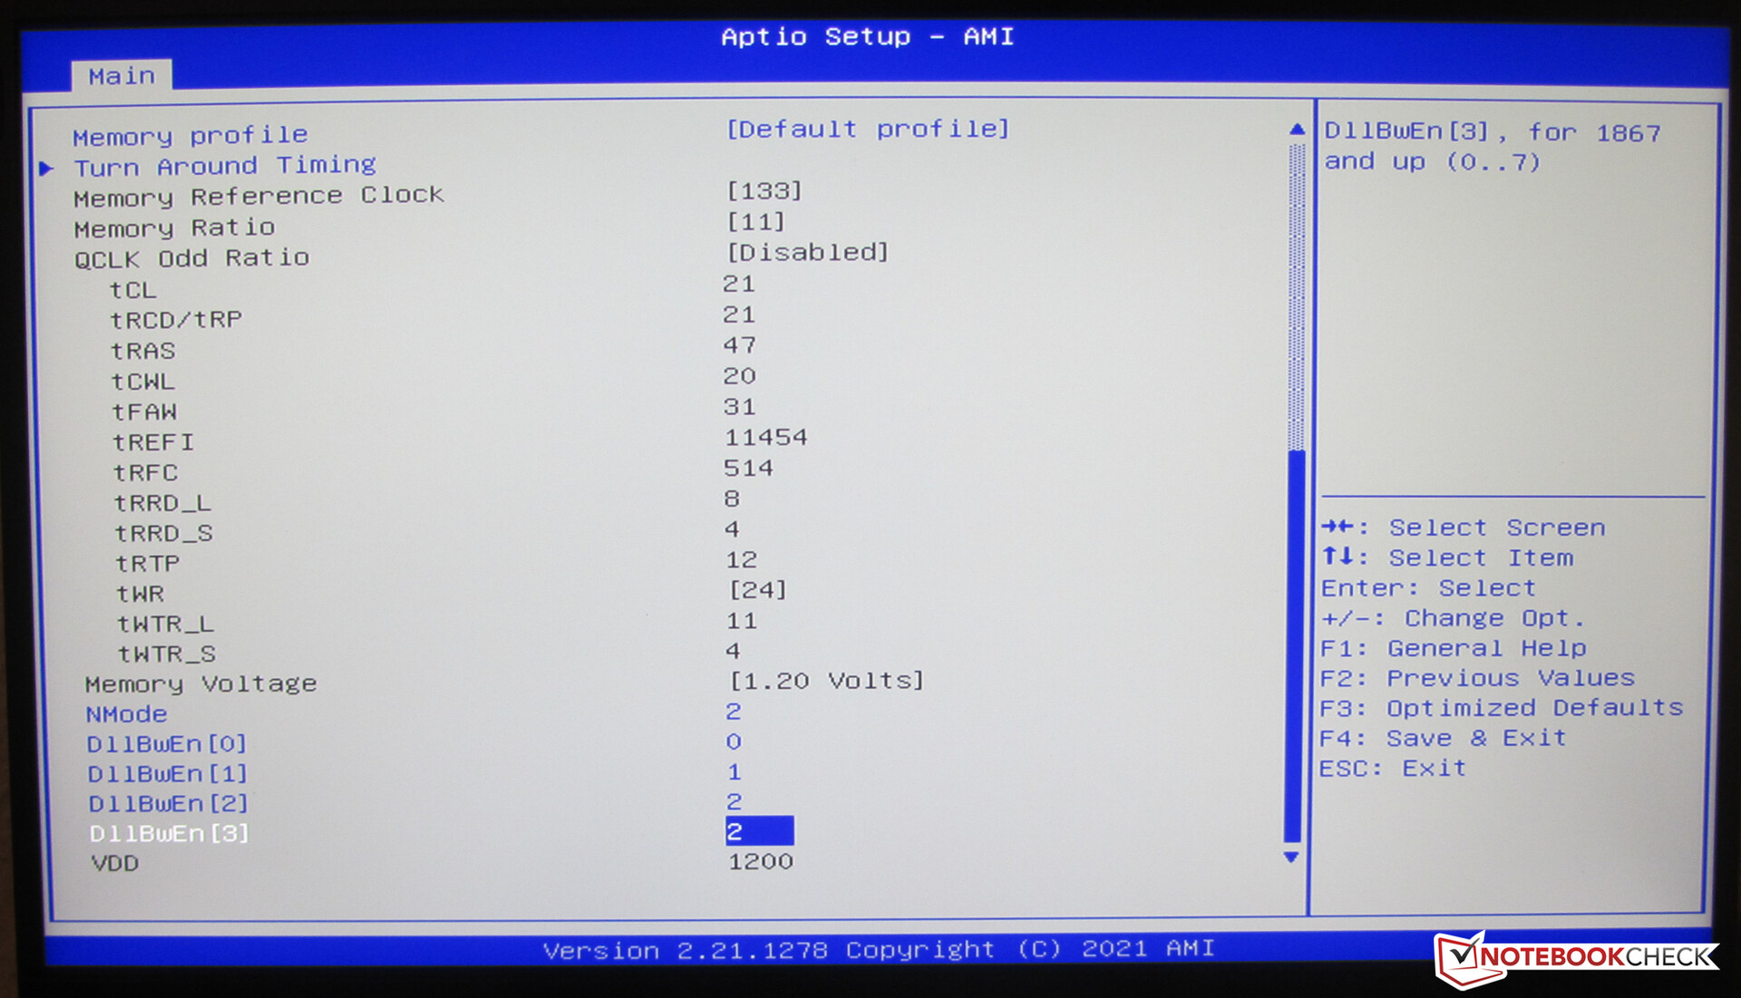Click the Turn Around Timing submenu arrow
The width and height of the screenshot is (1741, 998).
pyautogui.click(x=47, y=168)
